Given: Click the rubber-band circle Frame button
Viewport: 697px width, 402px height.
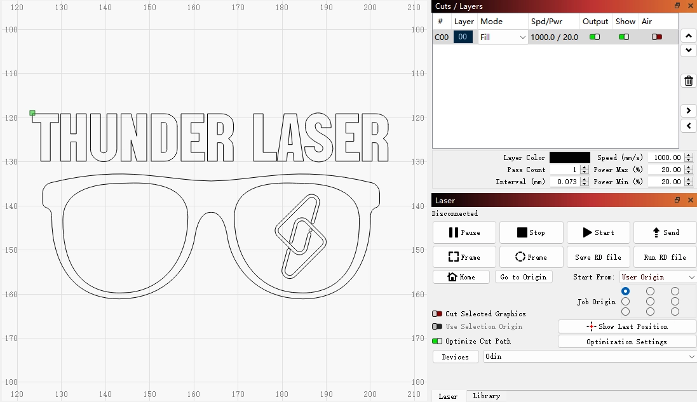Looking at the screenshot, I should point(531,257).
